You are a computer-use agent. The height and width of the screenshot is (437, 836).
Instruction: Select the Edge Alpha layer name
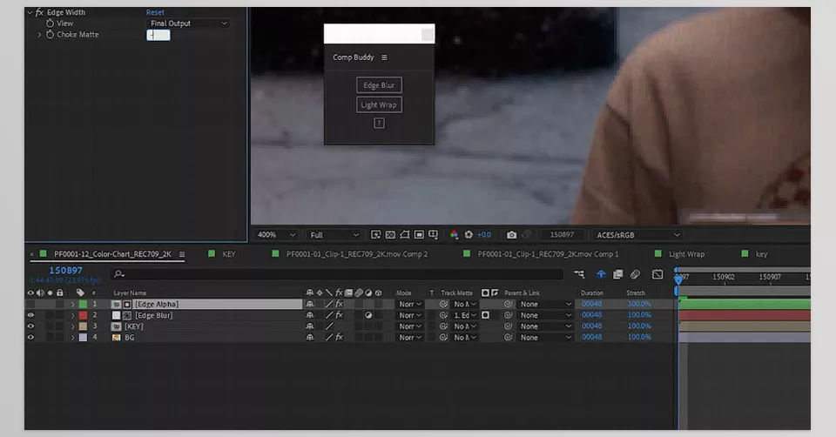[157, 305]
